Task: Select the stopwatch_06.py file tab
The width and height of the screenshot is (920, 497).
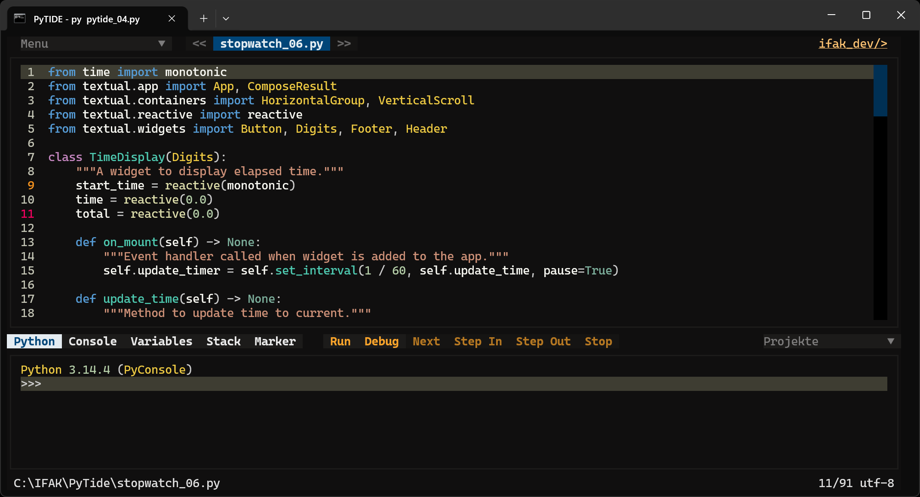Action: [272, 43]
